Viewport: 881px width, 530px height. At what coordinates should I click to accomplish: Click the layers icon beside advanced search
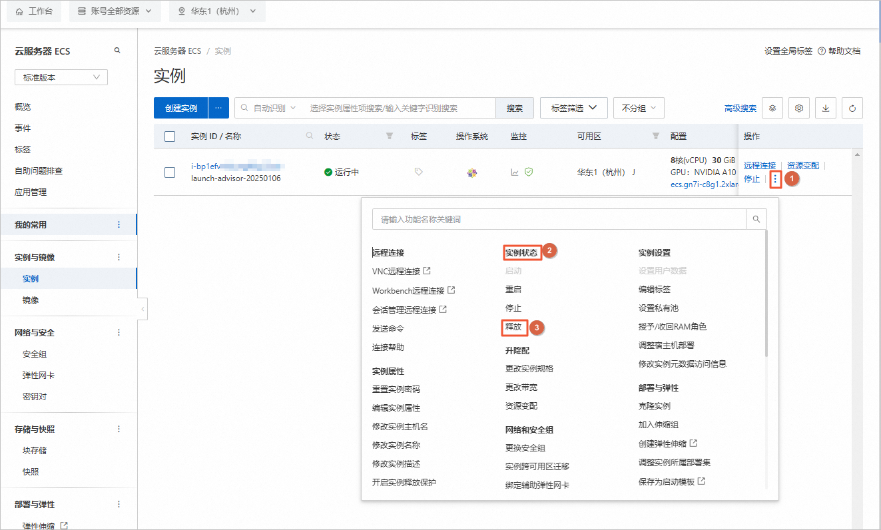(772, 108)
